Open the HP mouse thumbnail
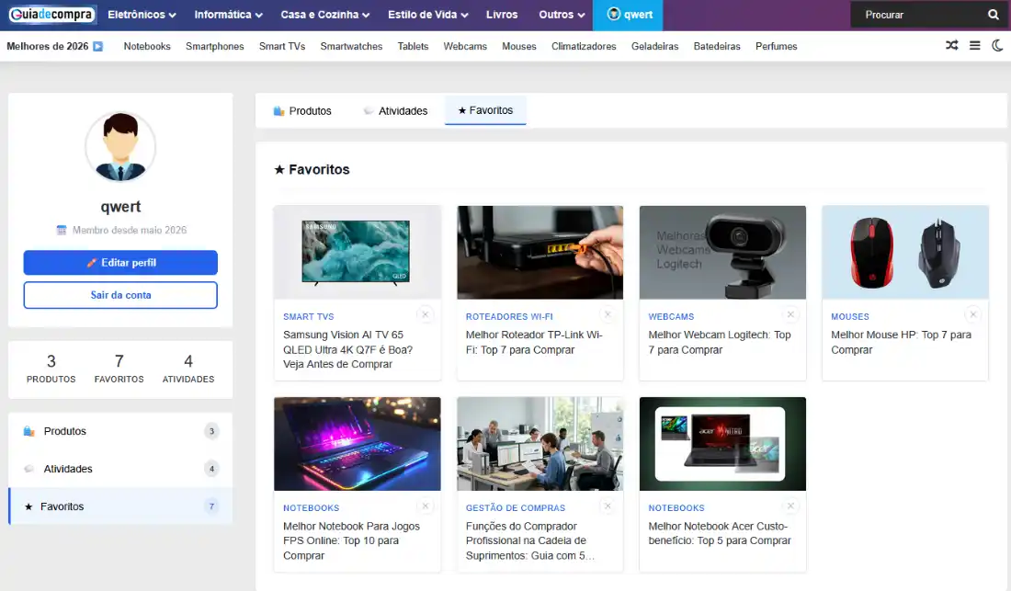 [x=905, y=252]
